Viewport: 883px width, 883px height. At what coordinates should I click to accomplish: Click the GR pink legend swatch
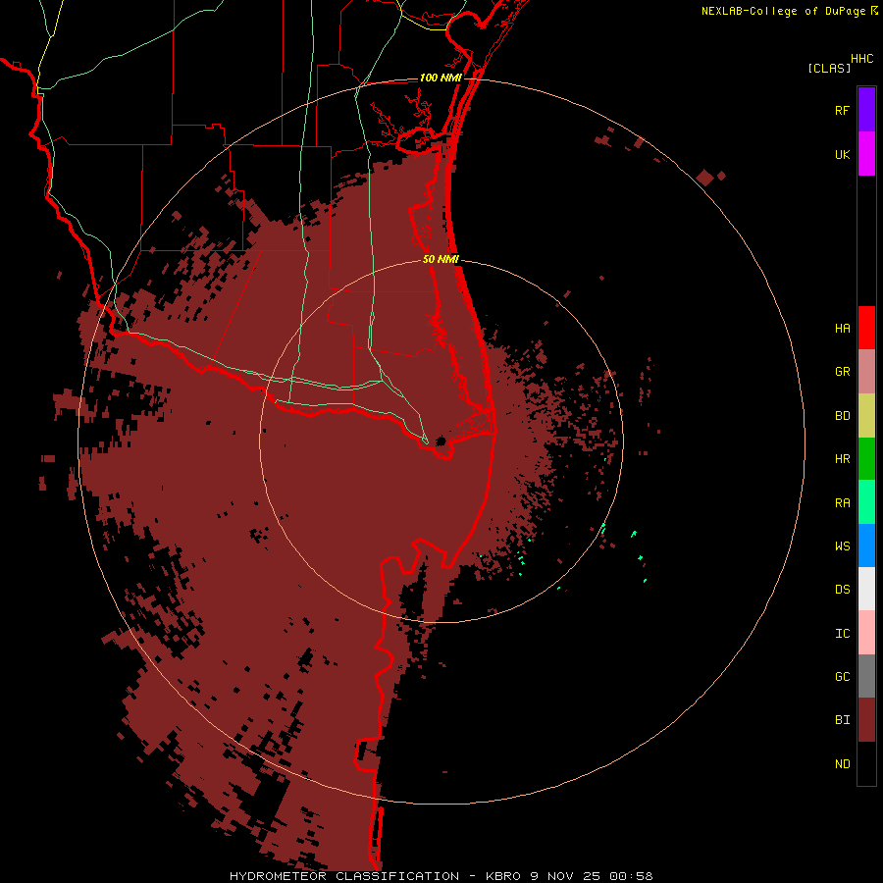coord(866,372)
